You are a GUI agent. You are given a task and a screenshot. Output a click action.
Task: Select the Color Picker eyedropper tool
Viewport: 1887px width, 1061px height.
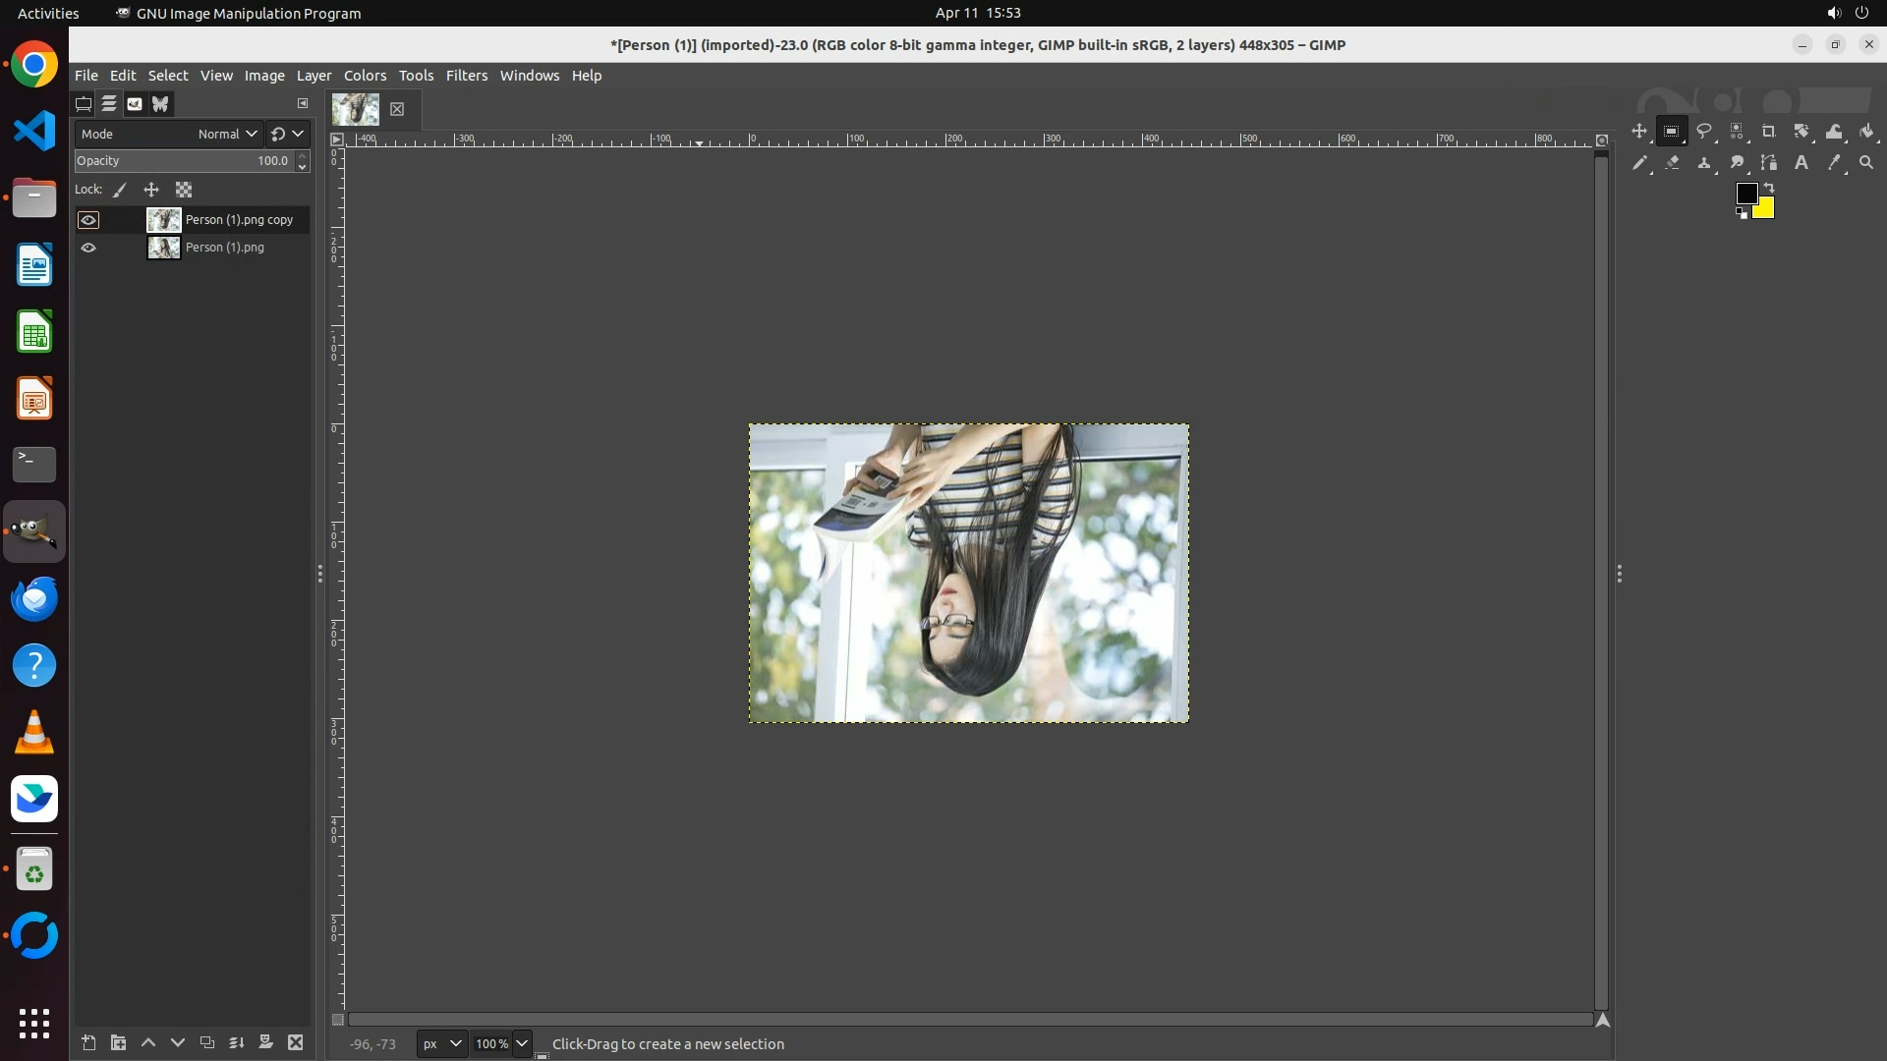click(x=1833, y=163)
